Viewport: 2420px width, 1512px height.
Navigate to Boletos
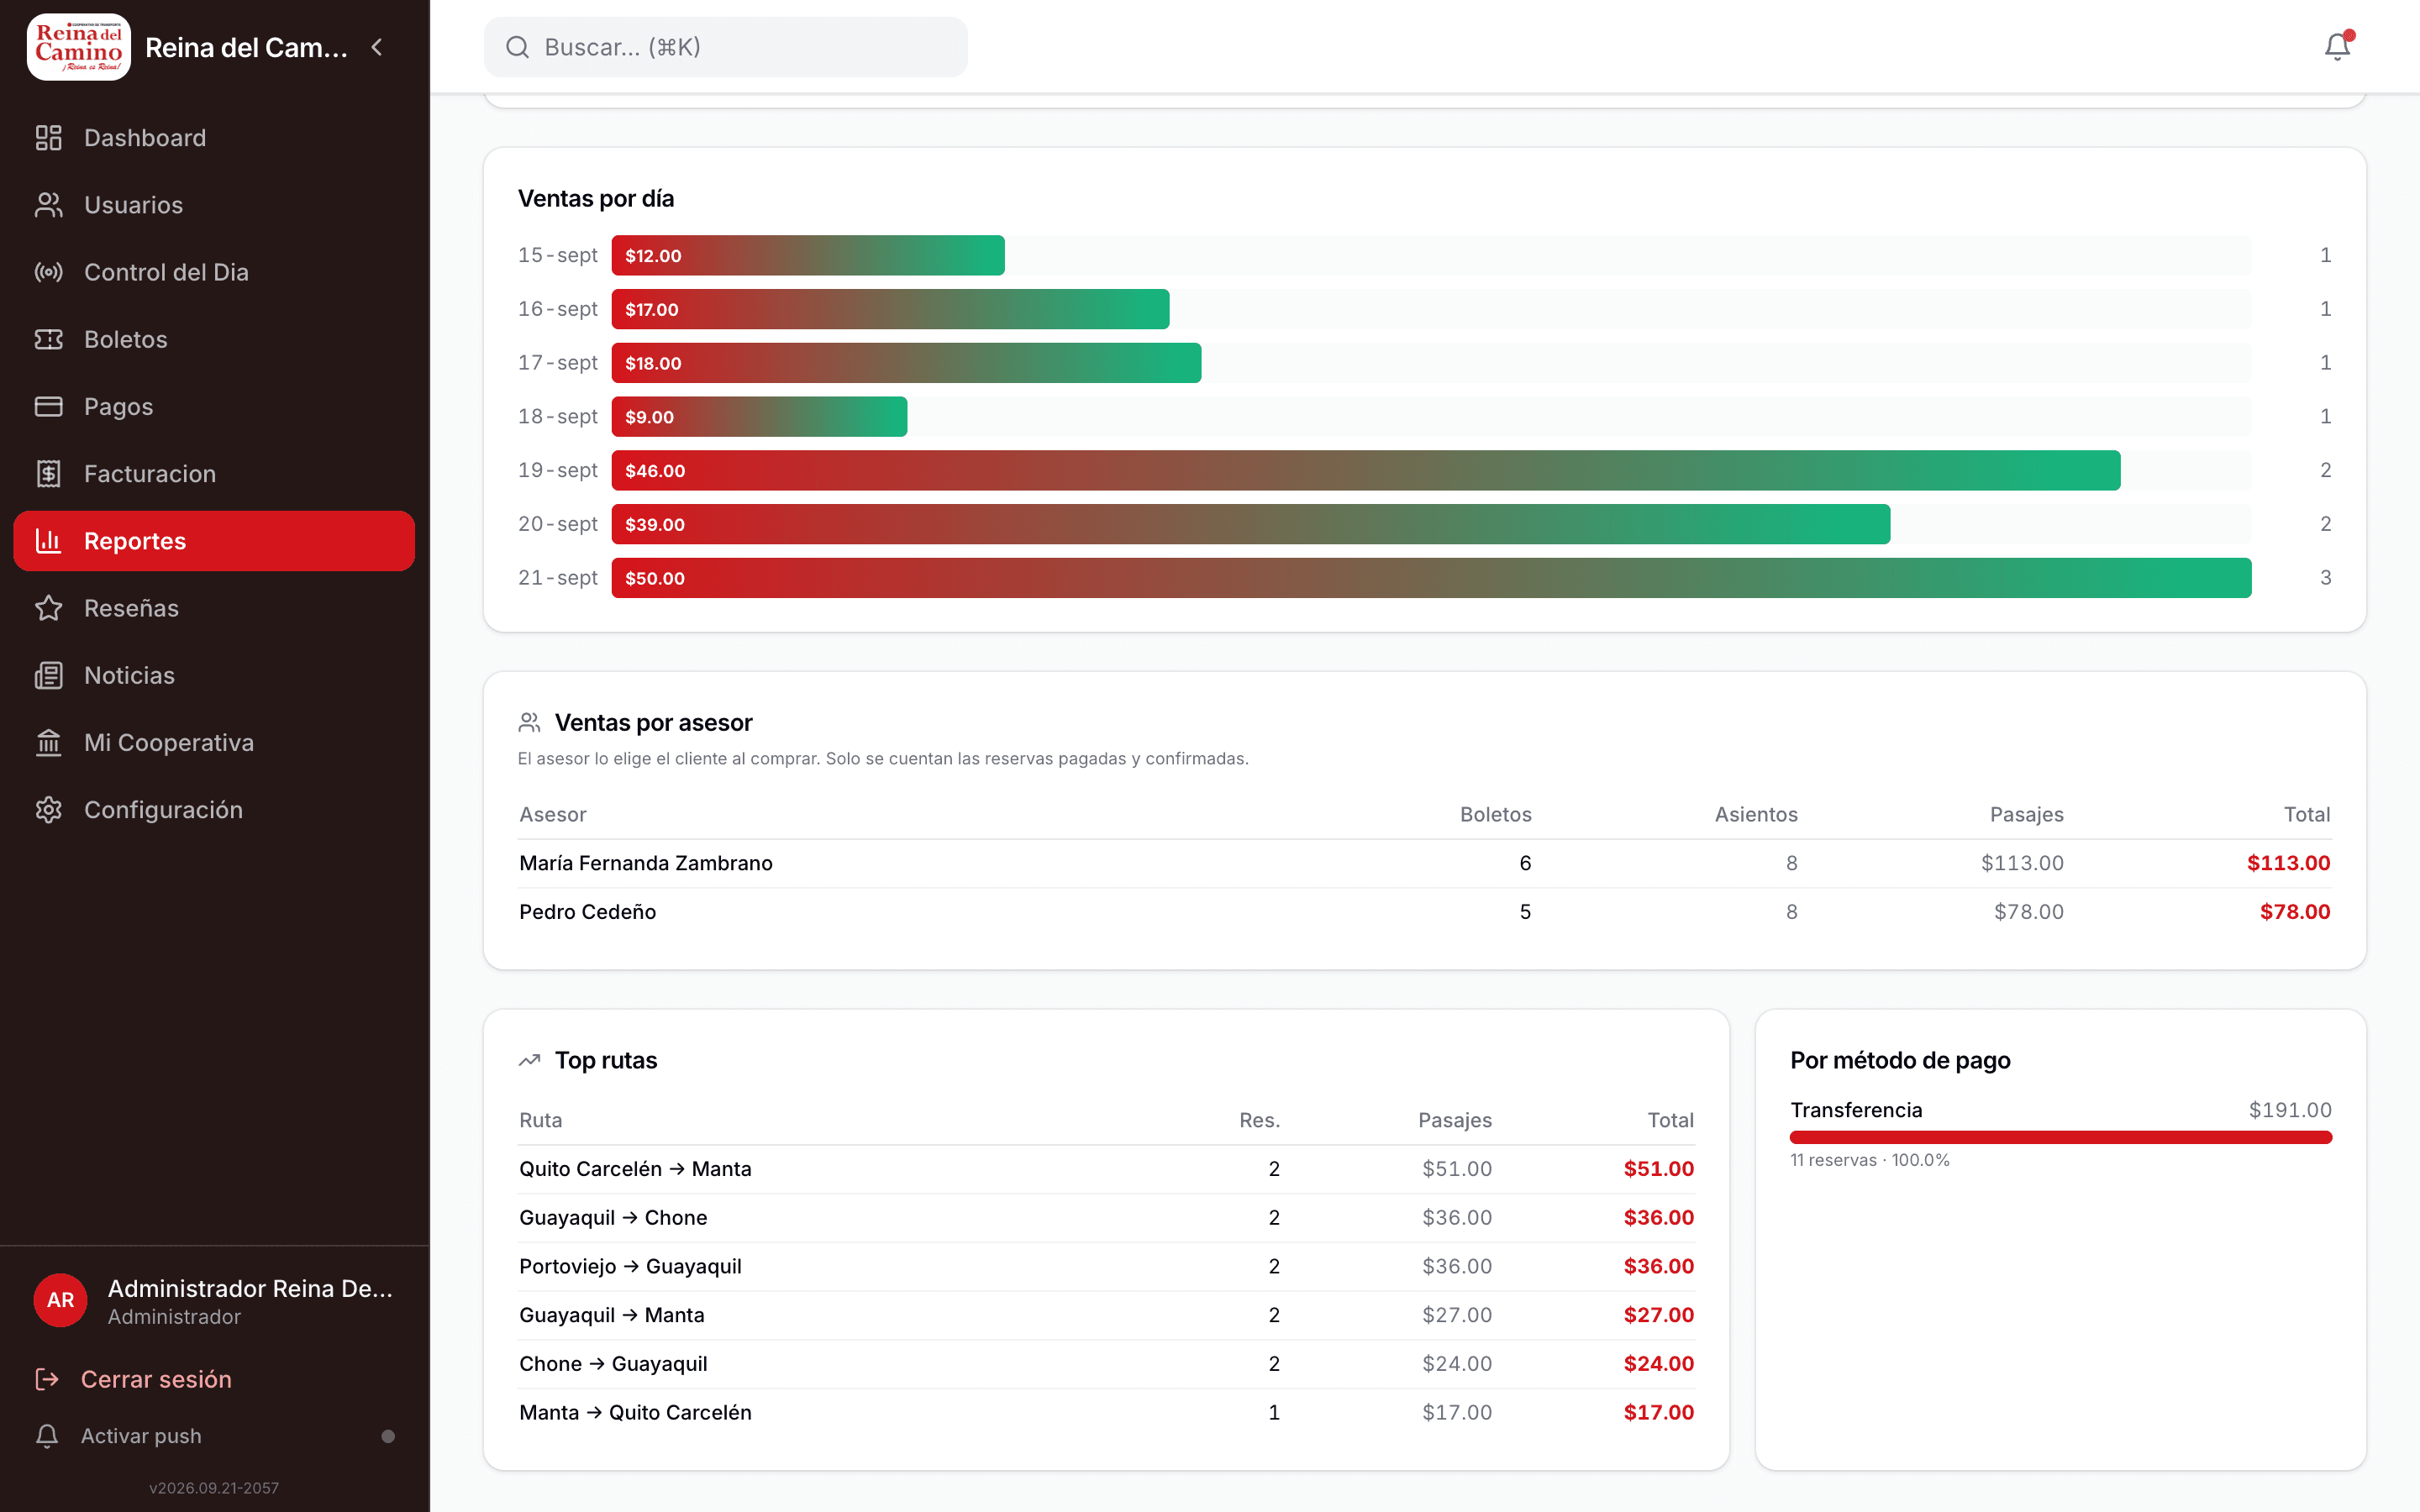click(214, 339)
